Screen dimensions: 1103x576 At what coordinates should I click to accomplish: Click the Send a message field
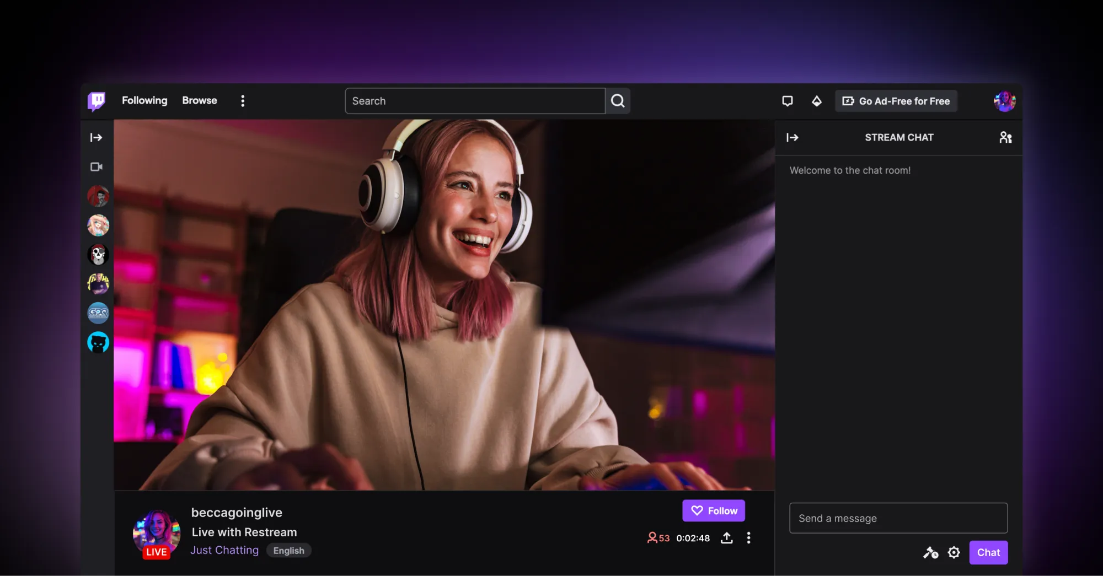tap(898, 518)
